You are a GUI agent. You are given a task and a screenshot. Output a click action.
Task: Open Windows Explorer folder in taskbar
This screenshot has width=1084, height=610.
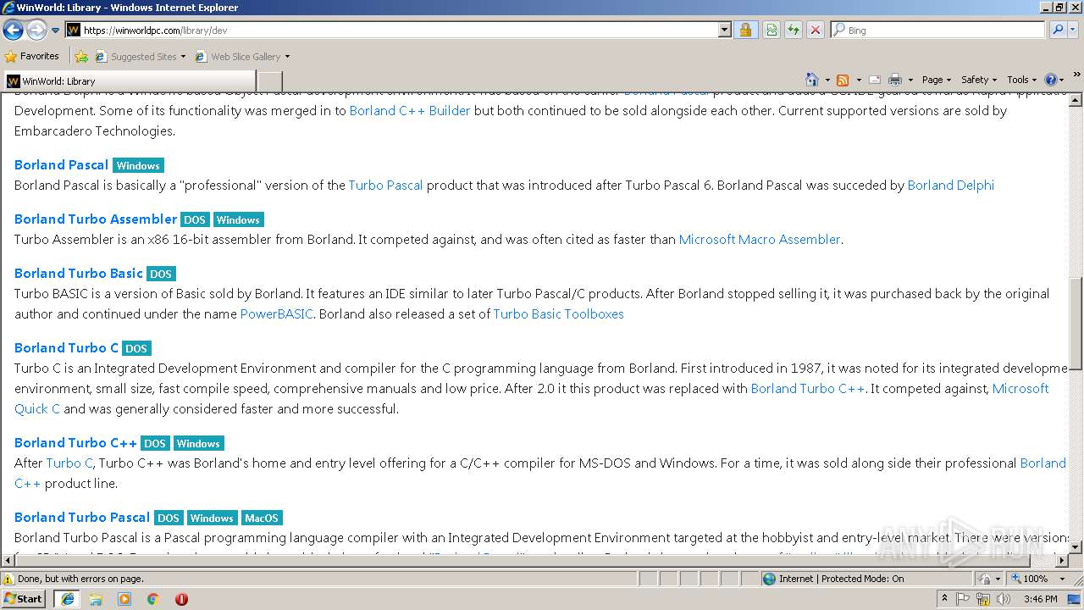tap(96, 598)
